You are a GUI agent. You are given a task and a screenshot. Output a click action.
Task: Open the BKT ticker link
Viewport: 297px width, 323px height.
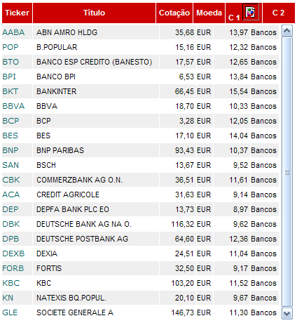click(x=11, y=91)
